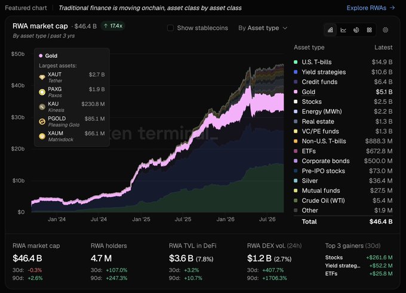The image size is (406, 293).
Task: Click the Total row value $46.4 B
Action: click(381, 221)
